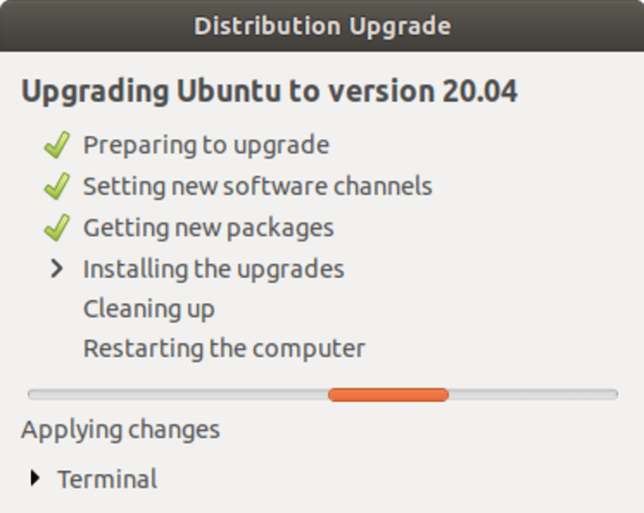Click the green checkmark beside Preparing to upgrade
Viewport: 644px width, 513px height.
point(57,145)
